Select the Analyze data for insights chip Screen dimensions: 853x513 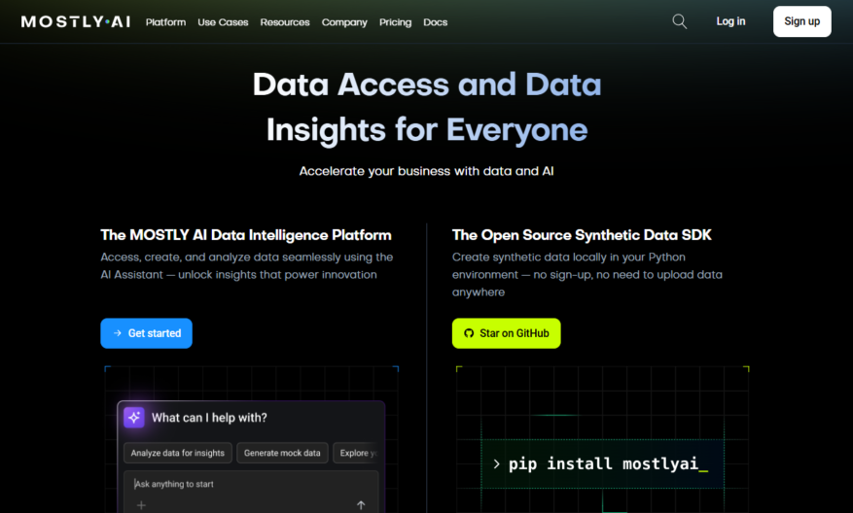coord(177,453)
